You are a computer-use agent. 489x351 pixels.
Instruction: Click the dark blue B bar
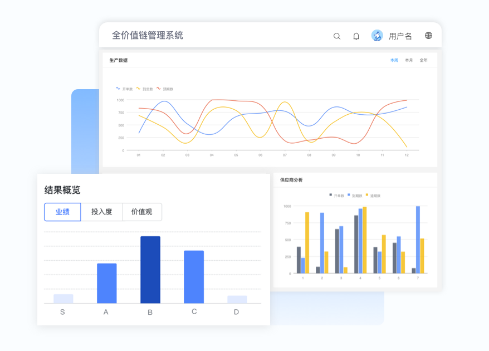(x=150, y=270)
